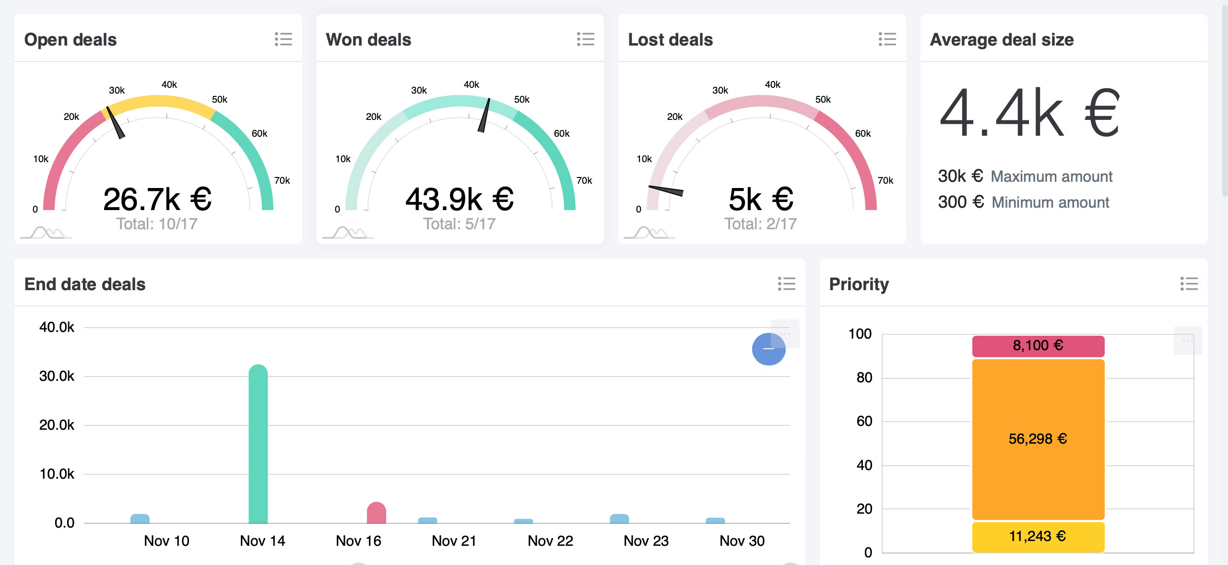This screenshot has height=565, width=1228.
Task: Click the pink Nov 16 bar
Action: coord(376,513)
